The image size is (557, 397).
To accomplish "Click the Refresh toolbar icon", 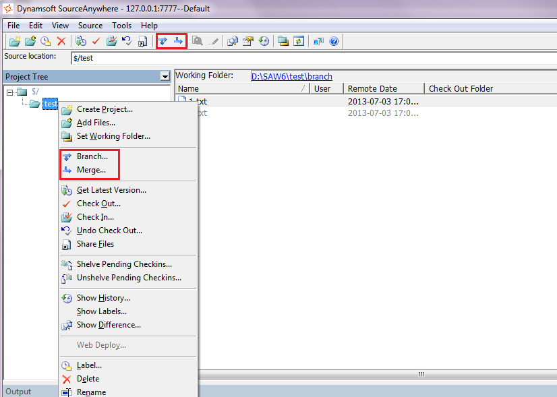I will pos(298,42).
